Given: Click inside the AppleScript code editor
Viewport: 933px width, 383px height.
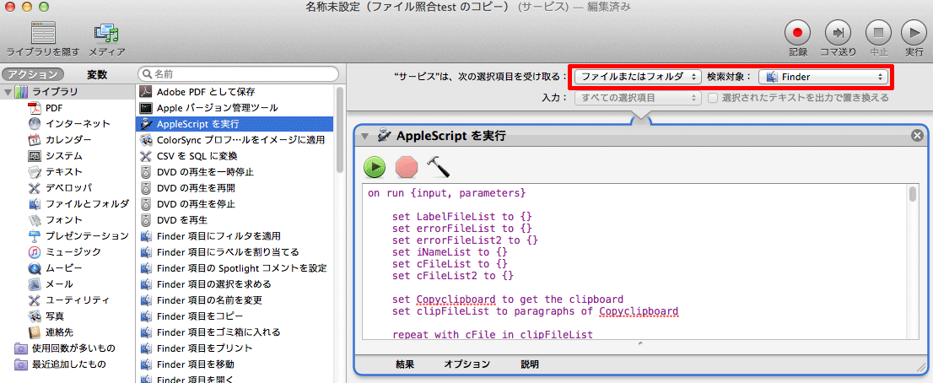Looking at the screenshot, I should [x=634, y=262].
